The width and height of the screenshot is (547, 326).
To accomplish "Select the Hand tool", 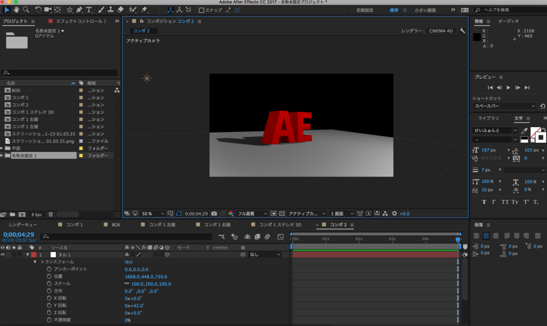I will [17, 10].
